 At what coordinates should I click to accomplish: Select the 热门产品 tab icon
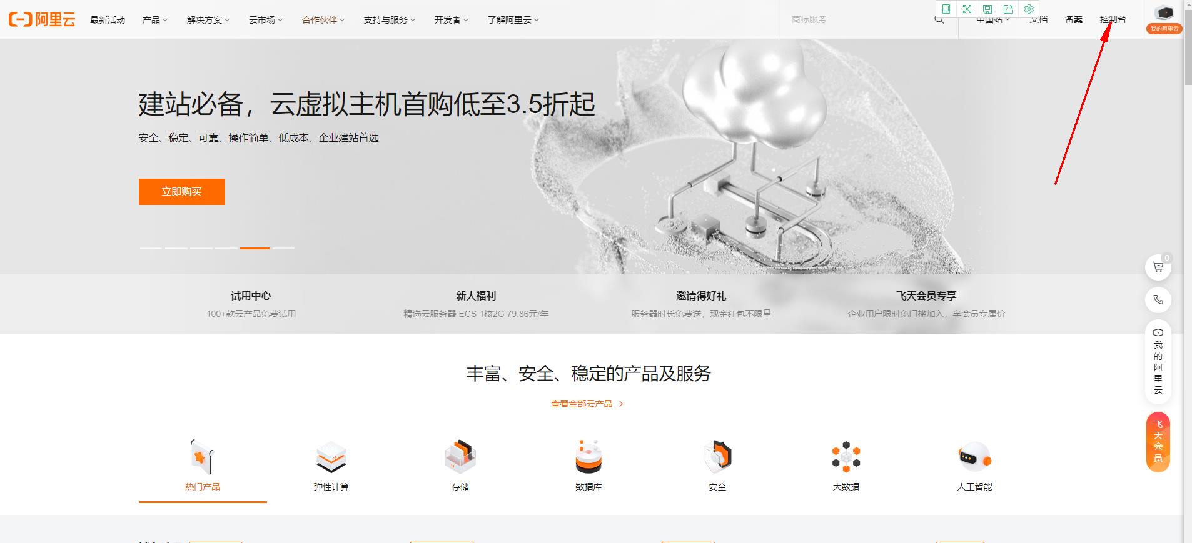pos(203,456)
